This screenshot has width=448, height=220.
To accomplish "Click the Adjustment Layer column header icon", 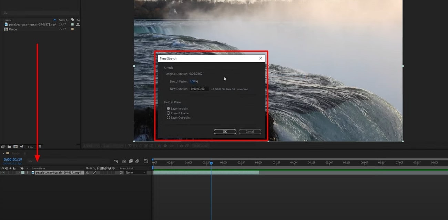I will pos(109,168).
